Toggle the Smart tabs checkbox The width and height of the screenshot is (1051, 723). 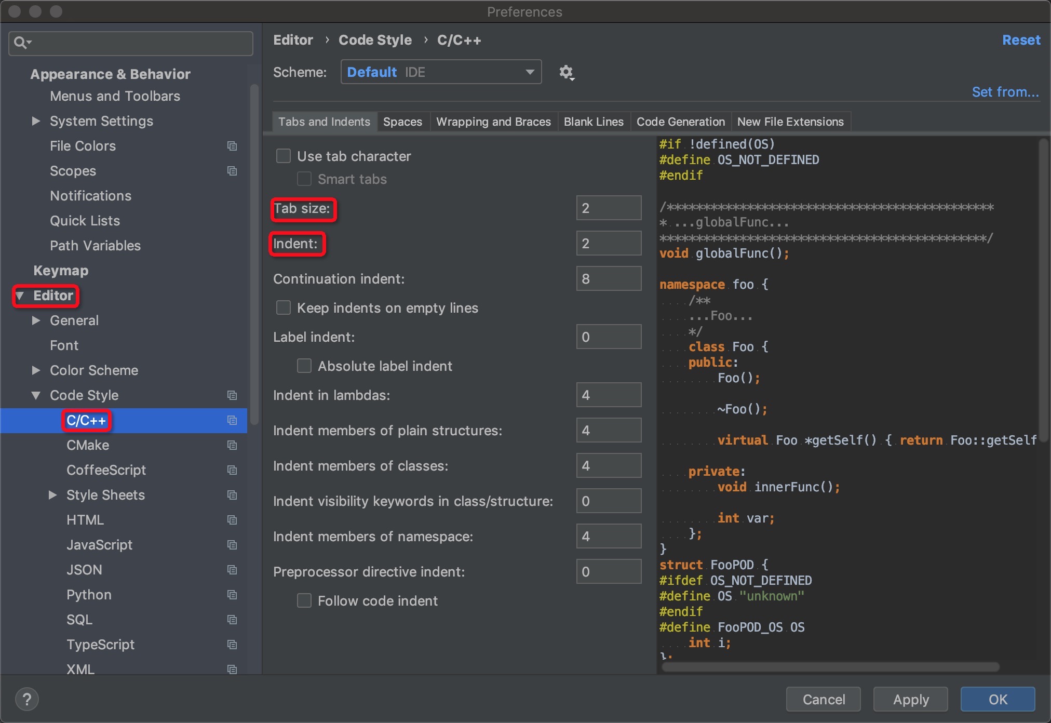click(x=304, y=179)
